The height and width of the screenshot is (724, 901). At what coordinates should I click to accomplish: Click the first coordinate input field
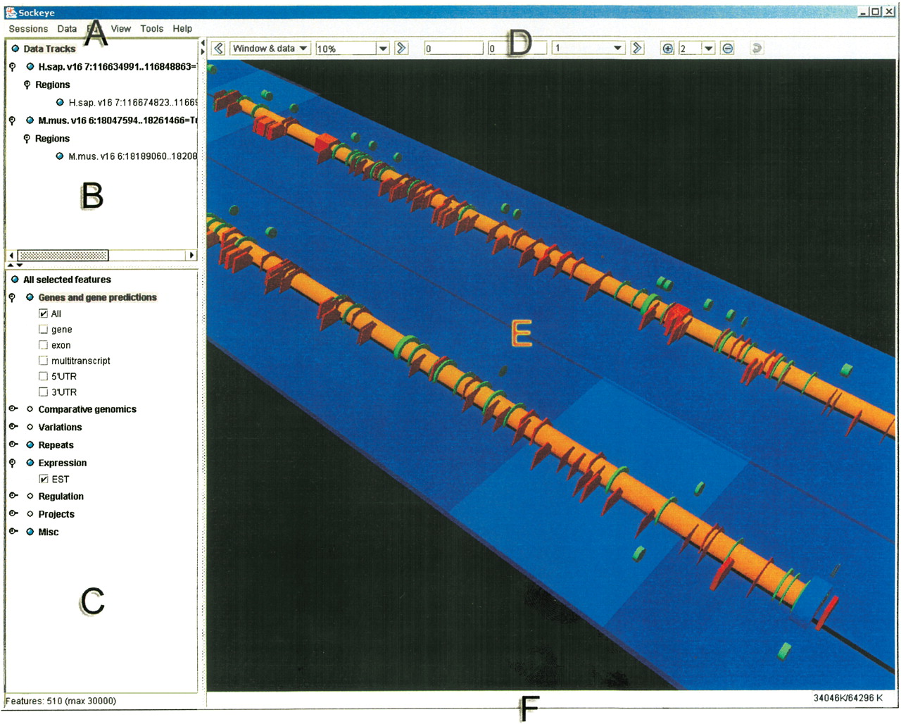click(454, 49)
